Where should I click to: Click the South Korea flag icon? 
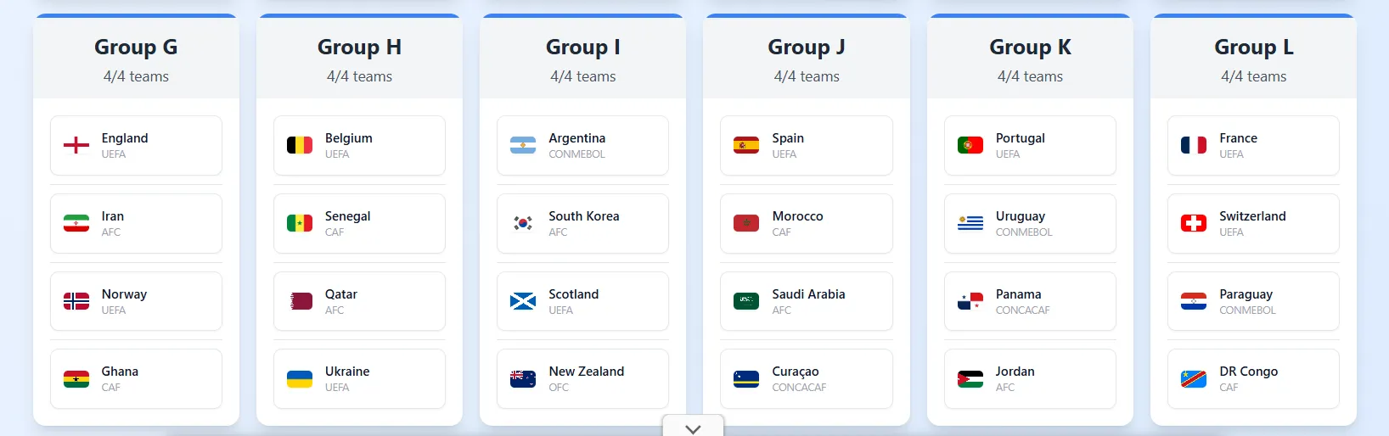point(523,224)
